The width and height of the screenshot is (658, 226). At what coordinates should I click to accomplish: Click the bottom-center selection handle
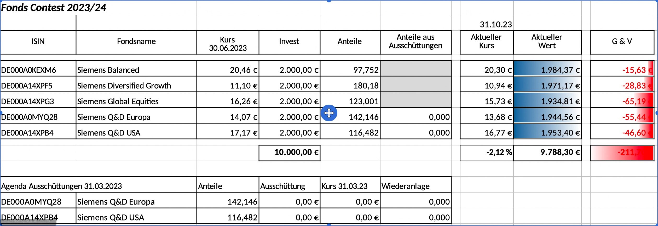pos(329,225)
